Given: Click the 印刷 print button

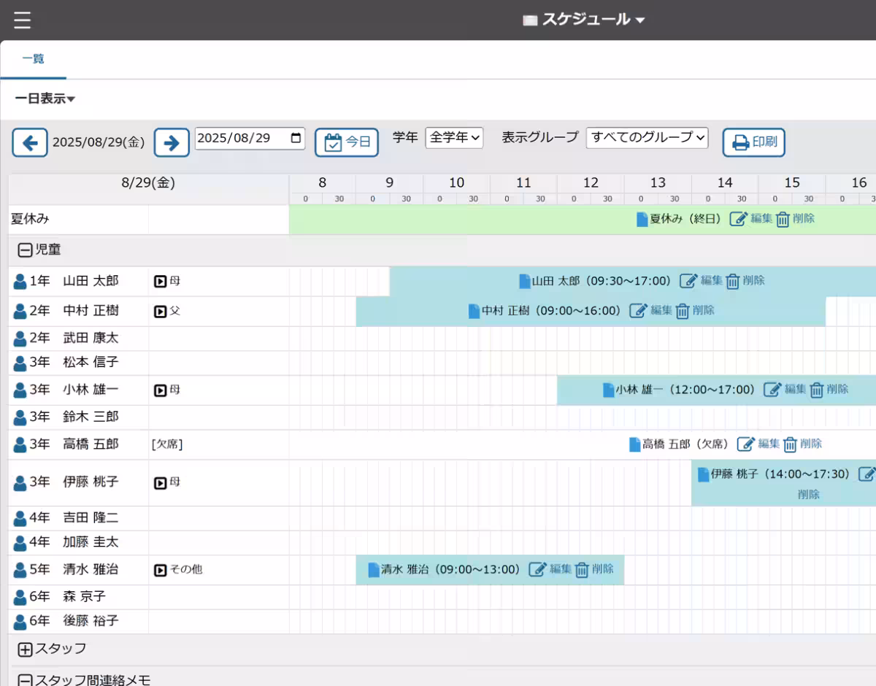Looking at the screenshot, I should pyautogui.click(x=753, y=142).
